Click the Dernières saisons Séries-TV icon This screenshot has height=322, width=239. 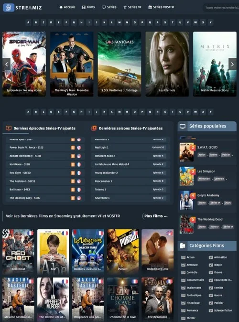94,128
